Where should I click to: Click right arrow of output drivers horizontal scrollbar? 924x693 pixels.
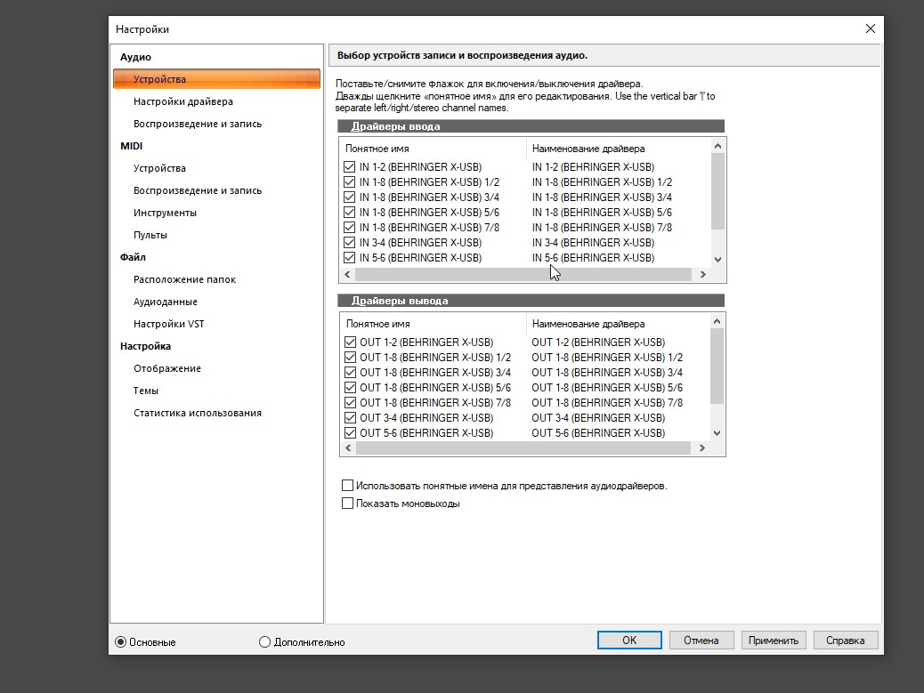(x=701, y=448)
